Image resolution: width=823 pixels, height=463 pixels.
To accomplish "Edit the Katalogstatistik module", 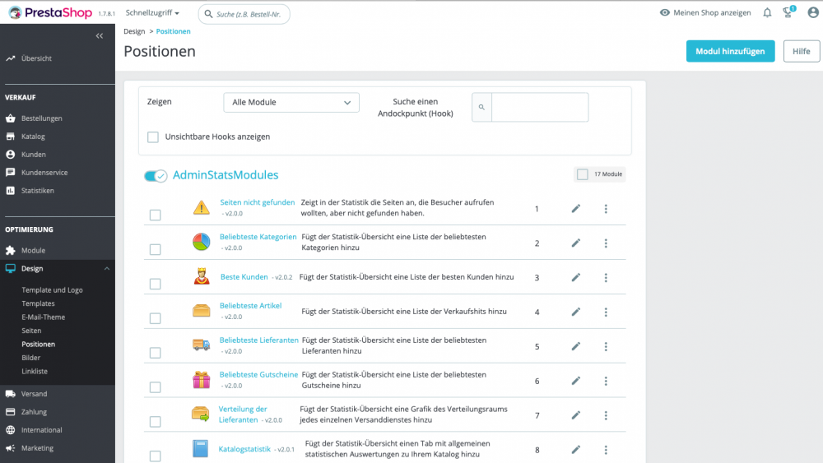I will (x=576, y=450).
